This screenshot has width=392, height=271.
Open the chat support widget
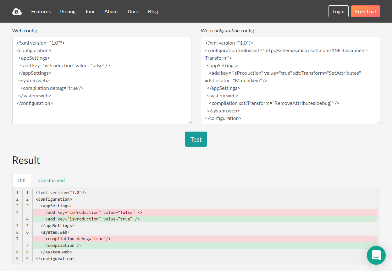(x=376, y=255)
